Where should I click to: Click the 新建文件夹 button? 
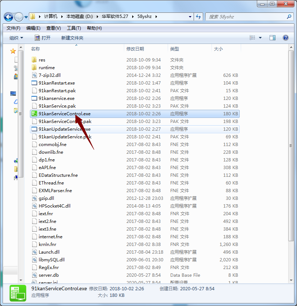tap(72, 38)
